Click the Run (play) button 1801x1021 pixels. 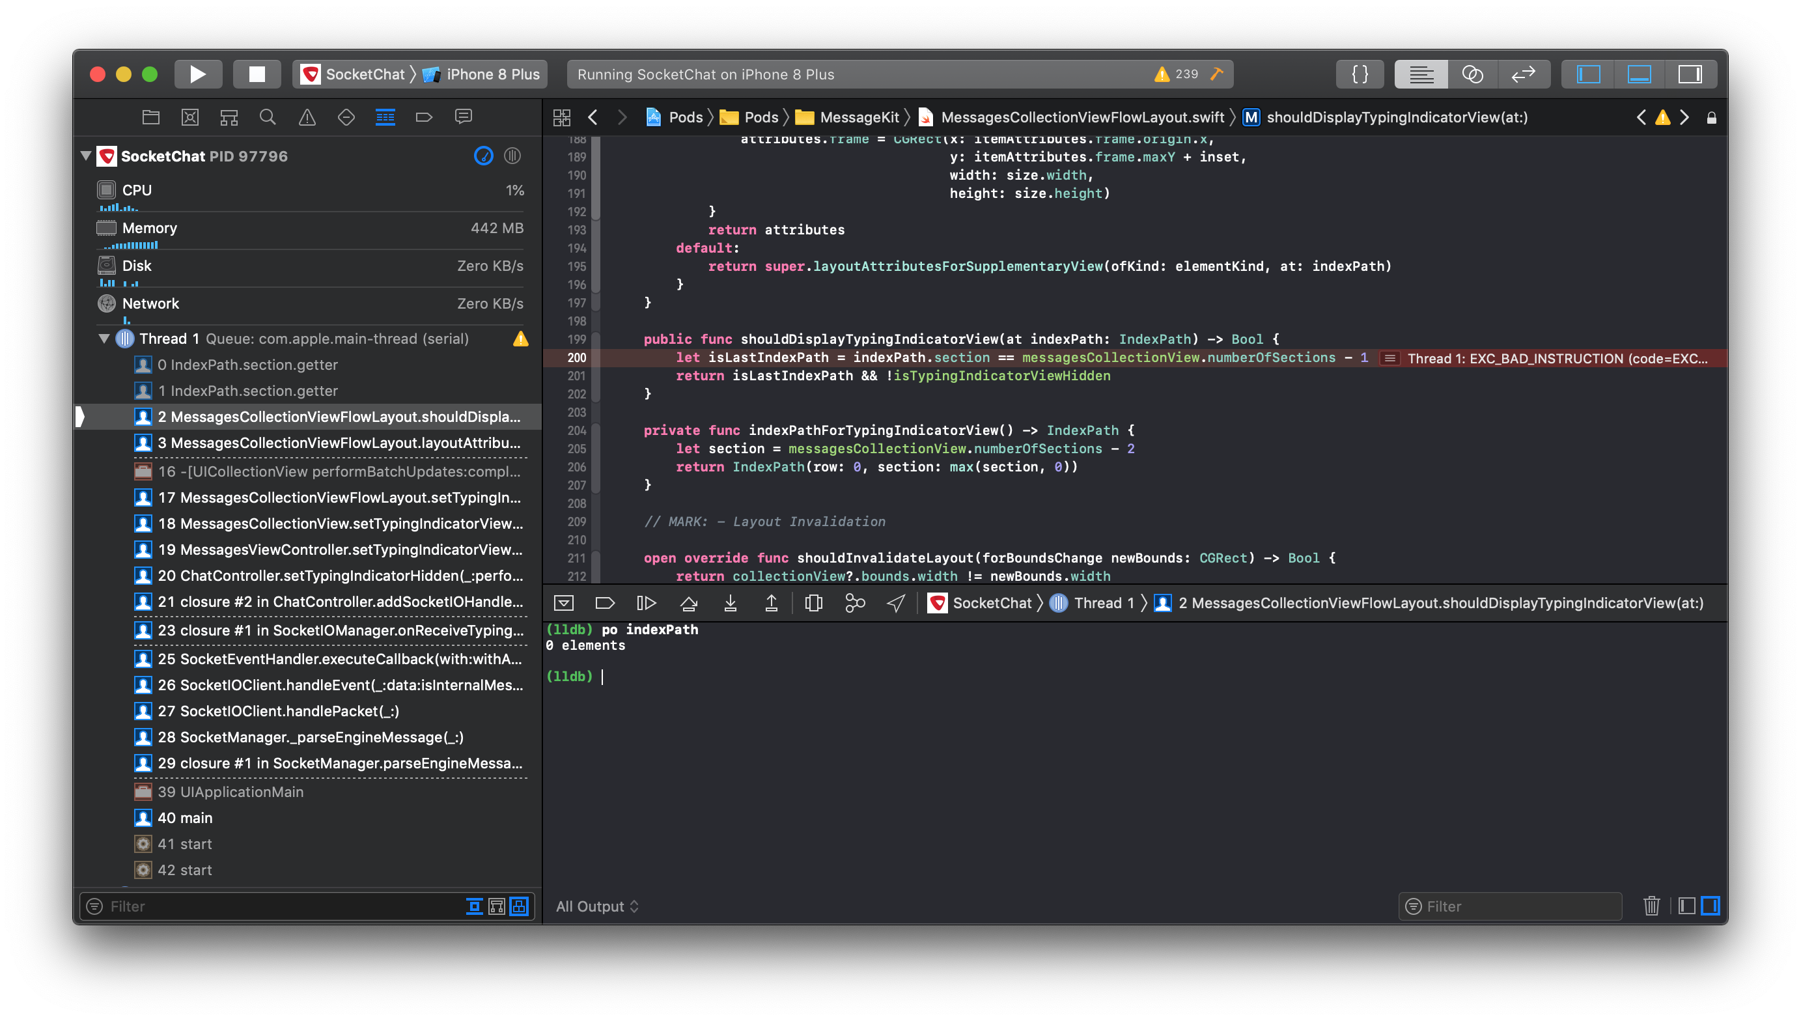tap(198, 74)
